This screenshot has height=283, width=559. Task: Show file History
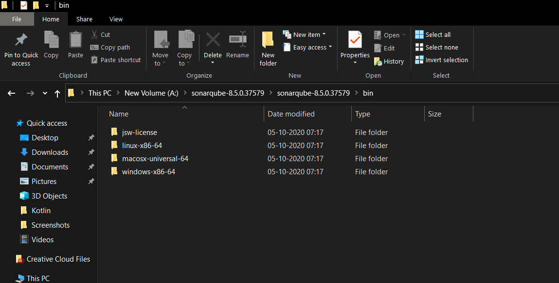pyautogui.click(x=389, y=62)
